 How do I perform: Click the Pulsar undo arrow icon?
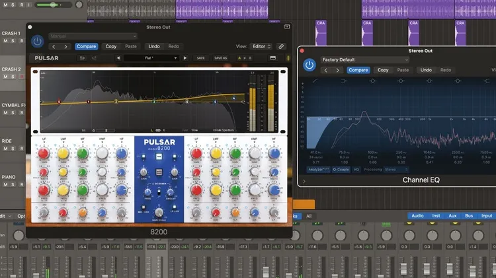click(82, 58)
